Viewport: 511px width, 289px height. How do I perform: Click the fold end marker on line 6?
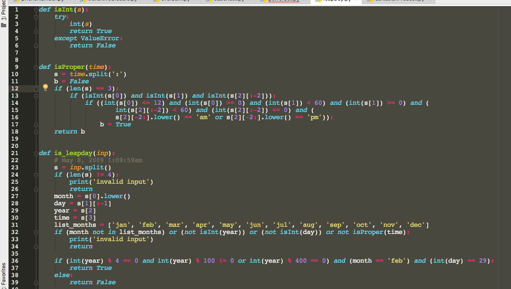36,45
